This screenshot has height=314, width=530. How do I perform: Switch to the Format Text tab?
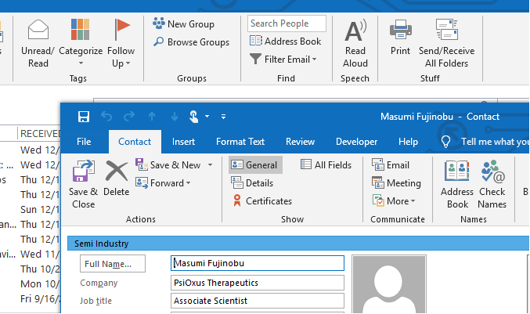(240, 142)
